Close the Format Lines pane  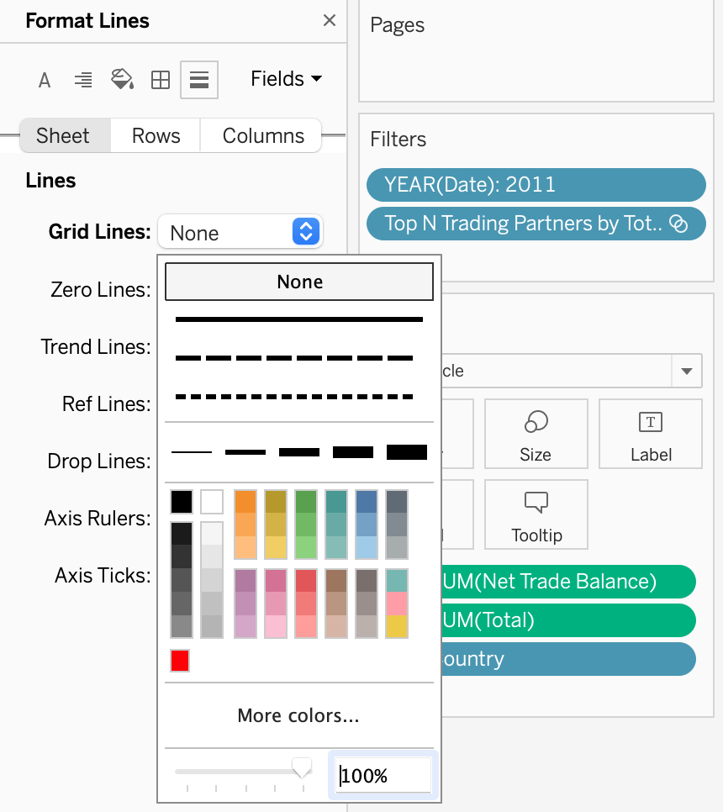[330, 21]
